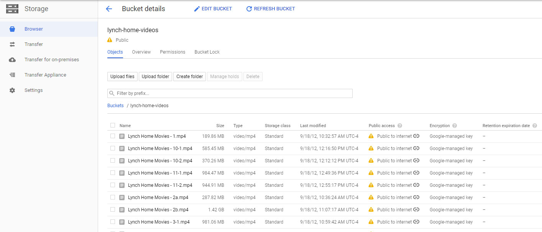Select checkbox for Lynch Home Movies - 2b.mp4
542x232 pixels.
point(113,209)
